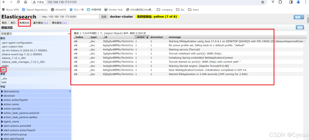Open the Maven Repository bookmark
Image resolution: width=309 pixels, height=140 pixels.
coord(35,10)
